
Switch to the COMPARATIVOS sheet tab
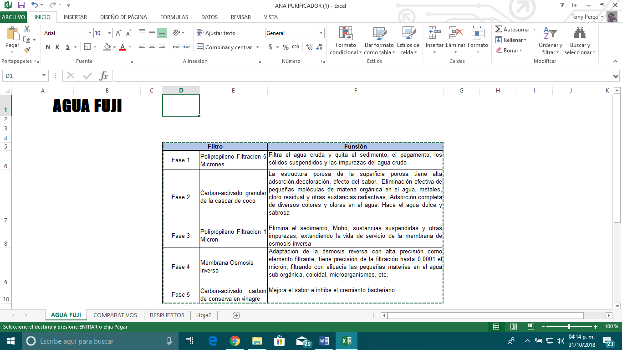coord(115,315)
